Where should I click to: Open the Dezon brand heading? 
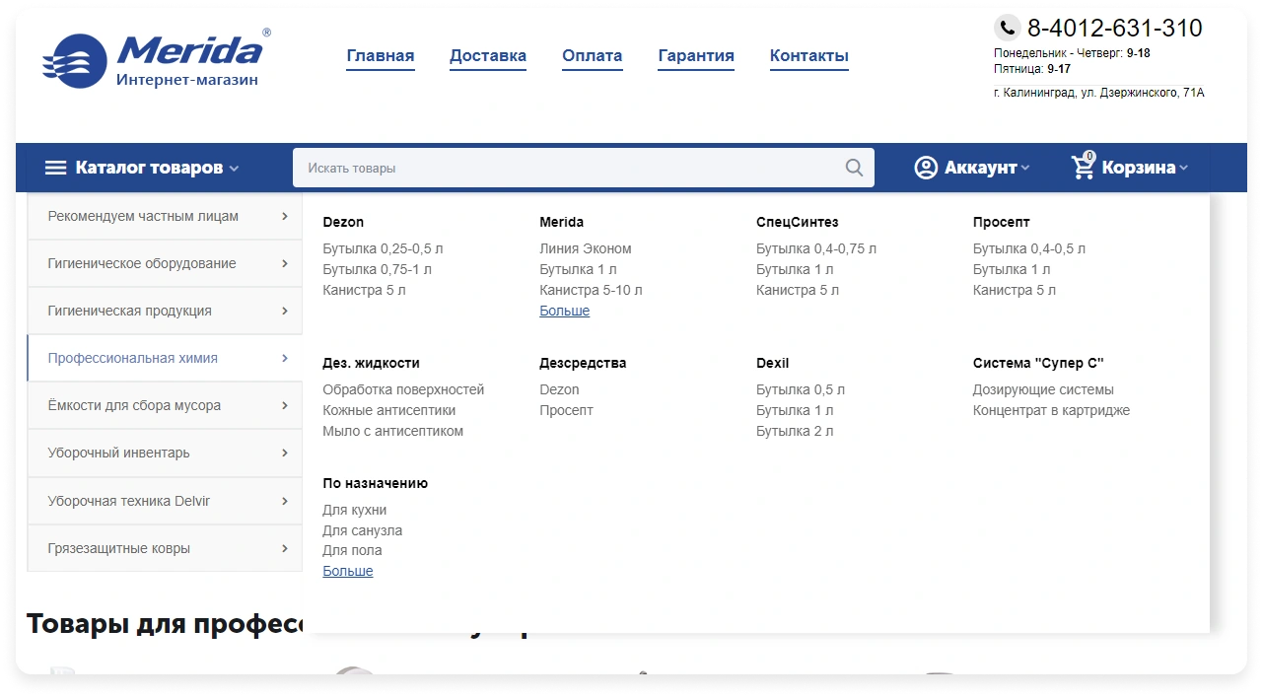[343, 222]
